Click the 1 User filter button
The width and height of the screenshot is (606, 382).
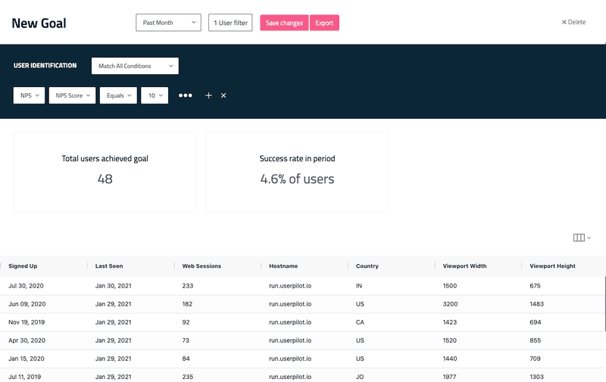230,23
